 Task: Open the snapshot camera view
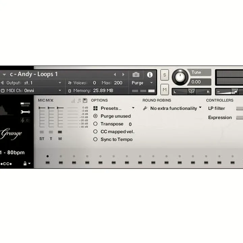136,75
